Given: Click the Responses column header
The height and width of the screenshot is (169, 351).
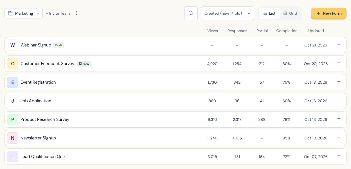Looking at the screenshot, I should point(237,31).
